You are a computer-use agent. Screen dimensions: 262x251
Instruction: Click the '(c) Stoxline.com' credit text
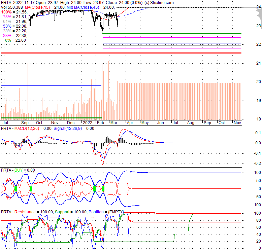(159, 3)
